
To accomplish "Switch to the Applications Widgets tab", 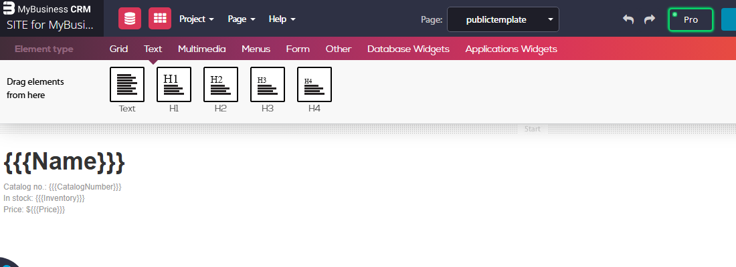I will pyautogui.click(x=511, y=49).
